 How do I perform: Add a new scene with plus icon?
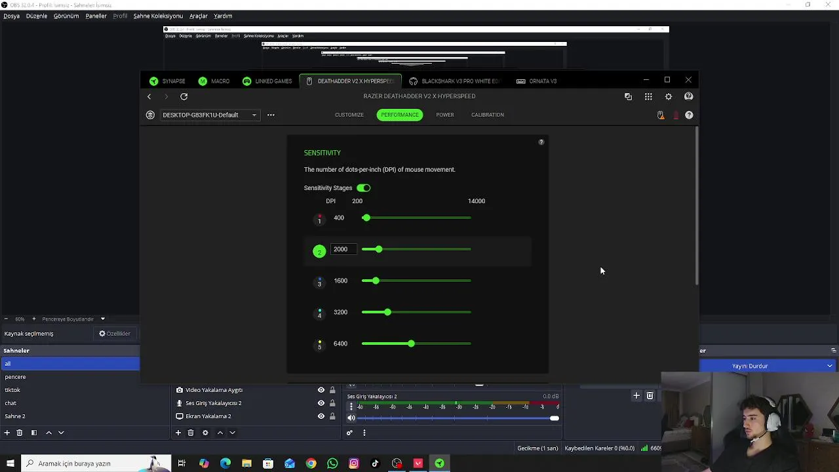[x=7, y=433]
